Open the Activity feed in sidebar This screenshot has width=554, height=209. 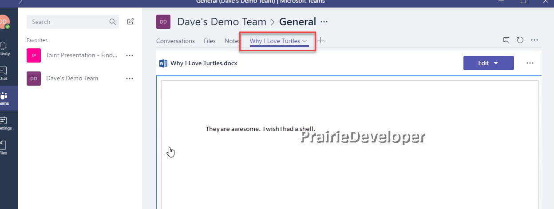(x=4, y=49)
